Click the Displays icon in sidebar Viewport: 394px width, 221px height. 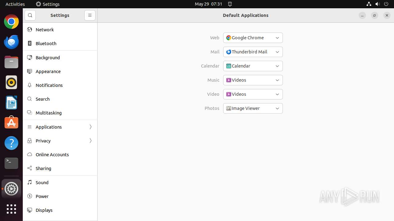(30, 210)
